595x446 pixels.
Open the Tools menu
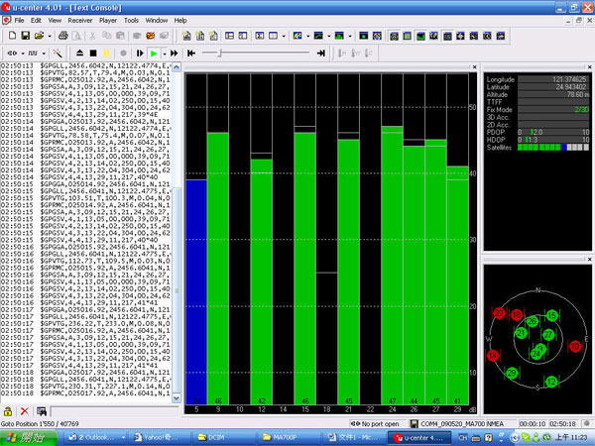tap(131, 21)
